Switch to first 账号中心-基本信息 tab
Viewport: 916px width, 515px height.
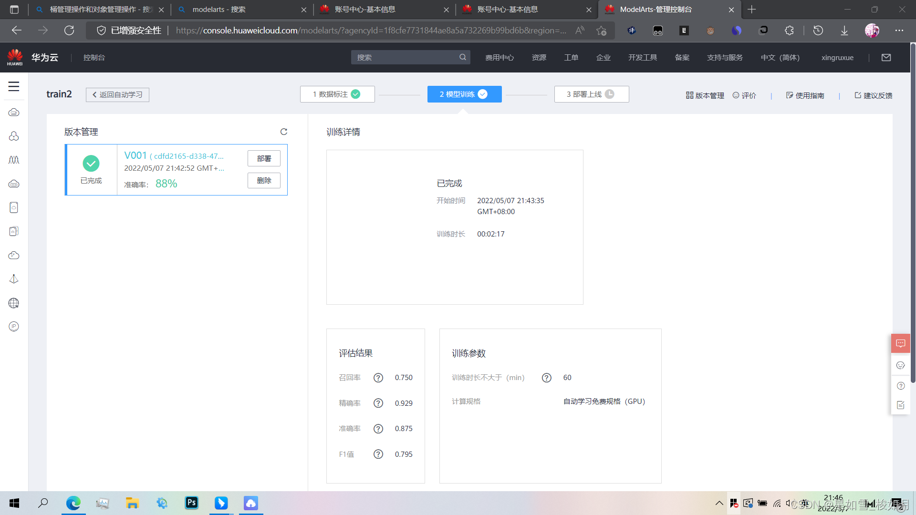coord(384,10)
